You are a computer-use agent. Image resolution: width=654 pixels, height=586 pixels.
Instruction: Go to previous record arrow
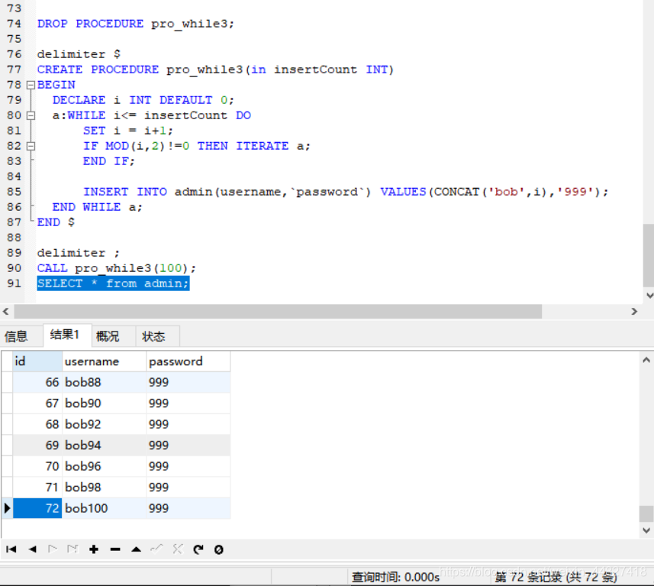[32, 549]
